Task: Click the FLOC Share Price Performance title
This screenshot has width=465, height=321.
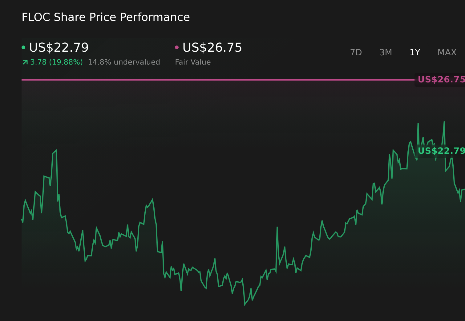Action: [105, 17]
